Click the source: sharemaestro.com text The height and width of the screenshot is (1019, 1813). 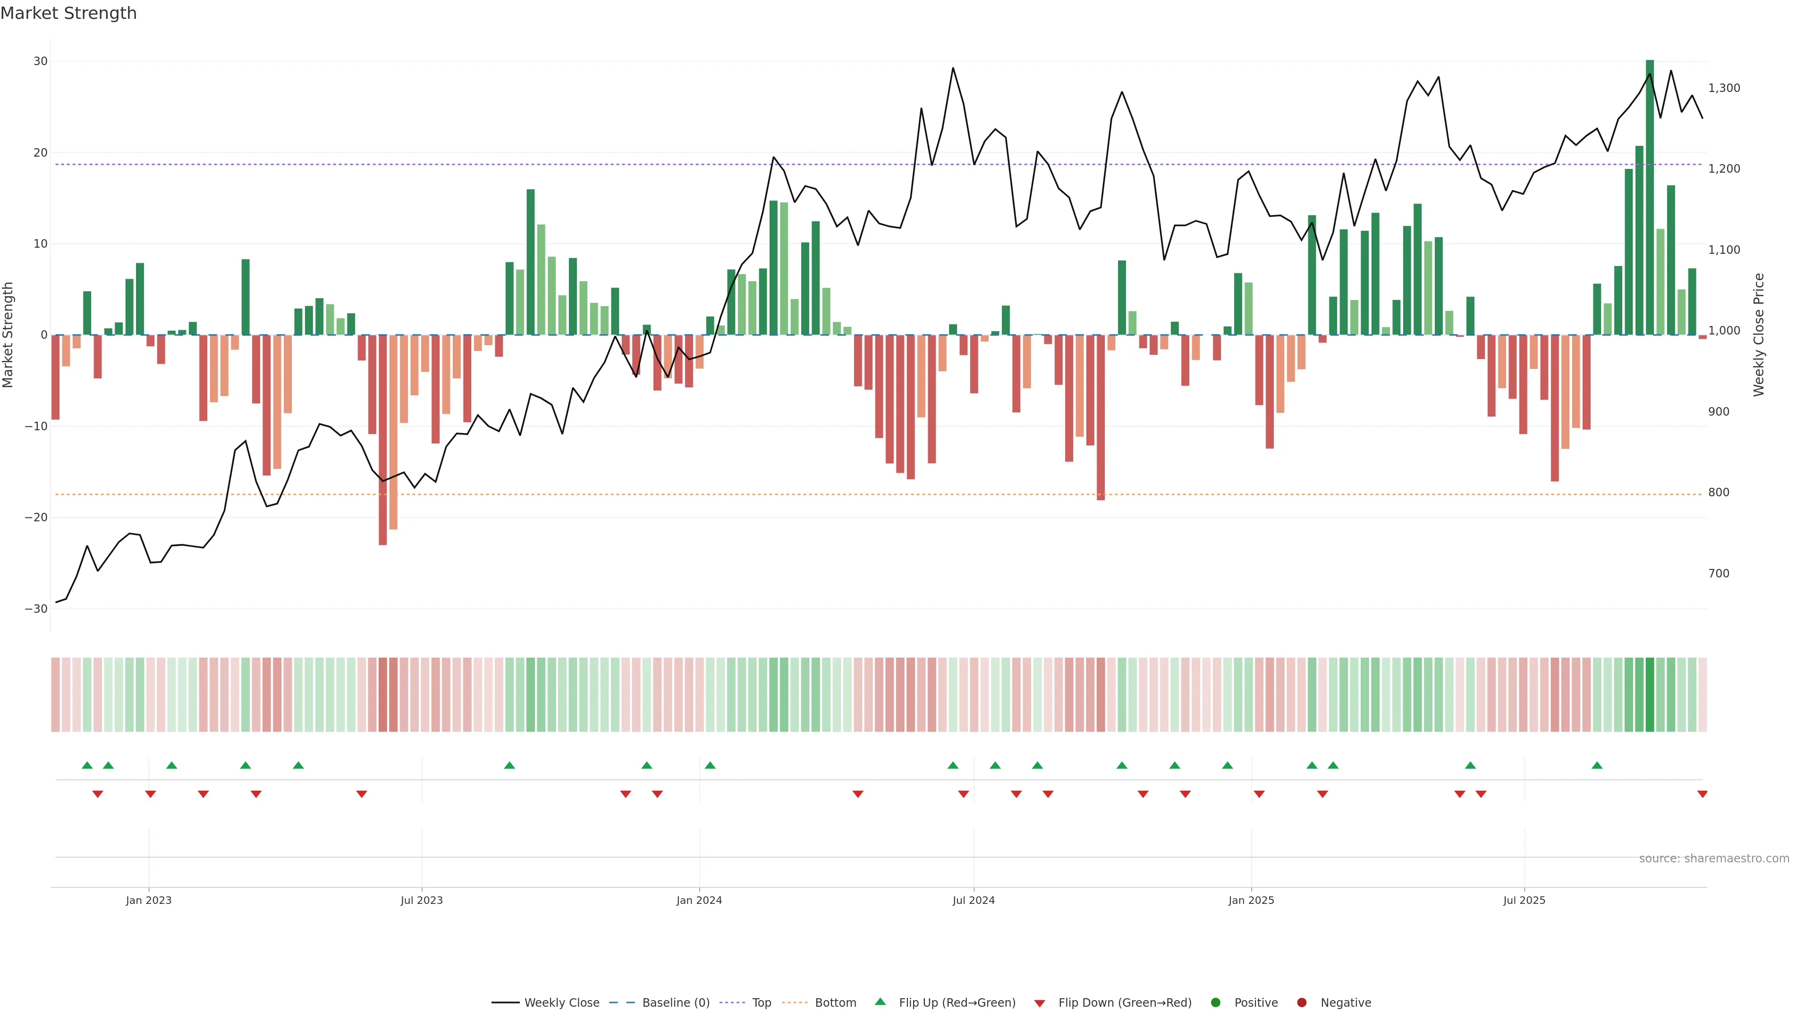(1714, 858)
